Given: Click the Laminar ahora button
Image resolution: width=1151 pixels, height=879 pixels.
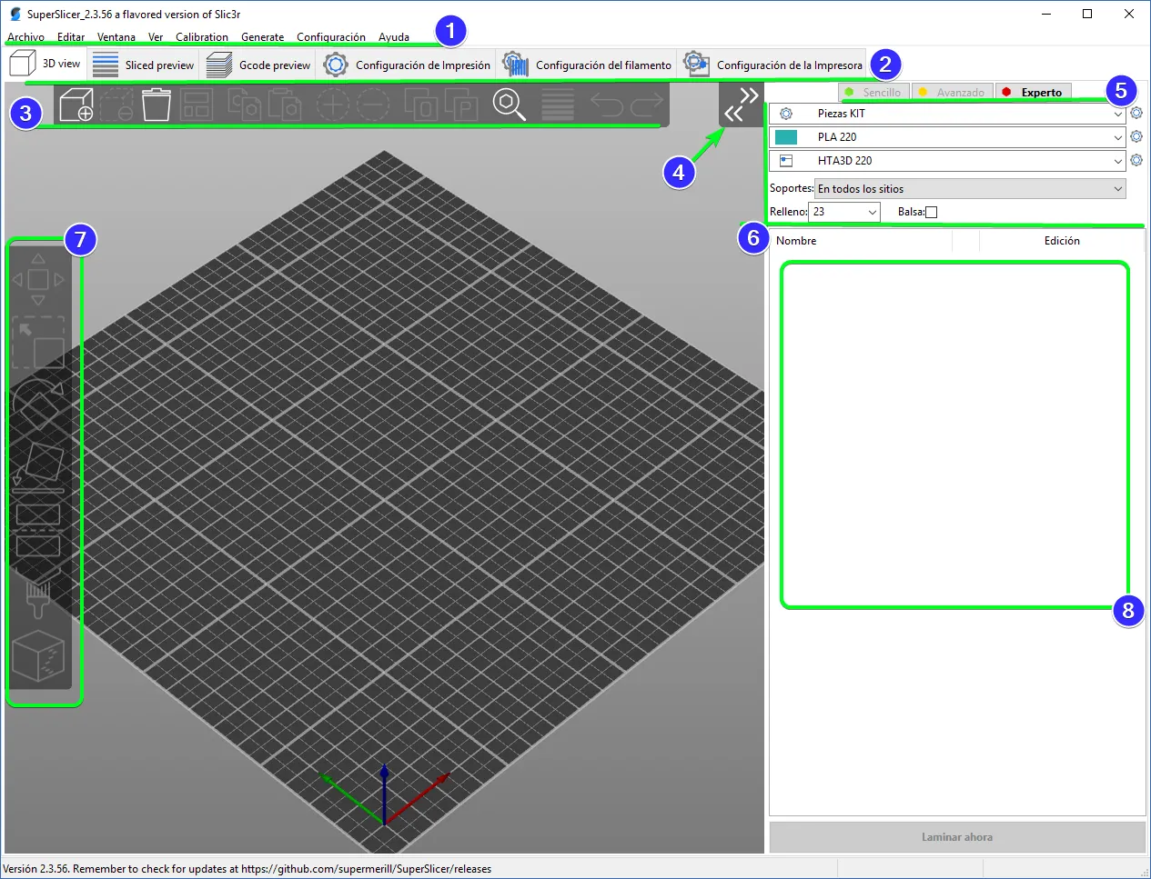Looking at the screenshot, I should click(957, 837).
